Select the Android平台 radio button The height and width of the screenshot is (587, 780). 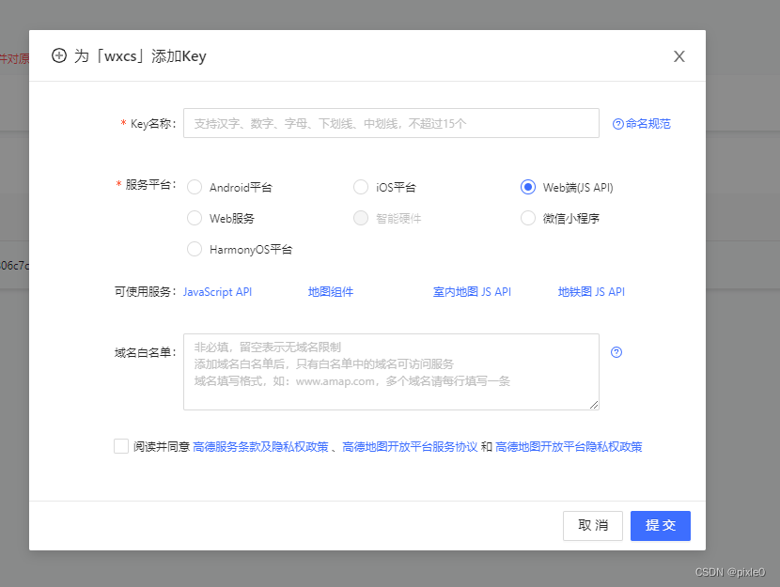tap(195, 188)
